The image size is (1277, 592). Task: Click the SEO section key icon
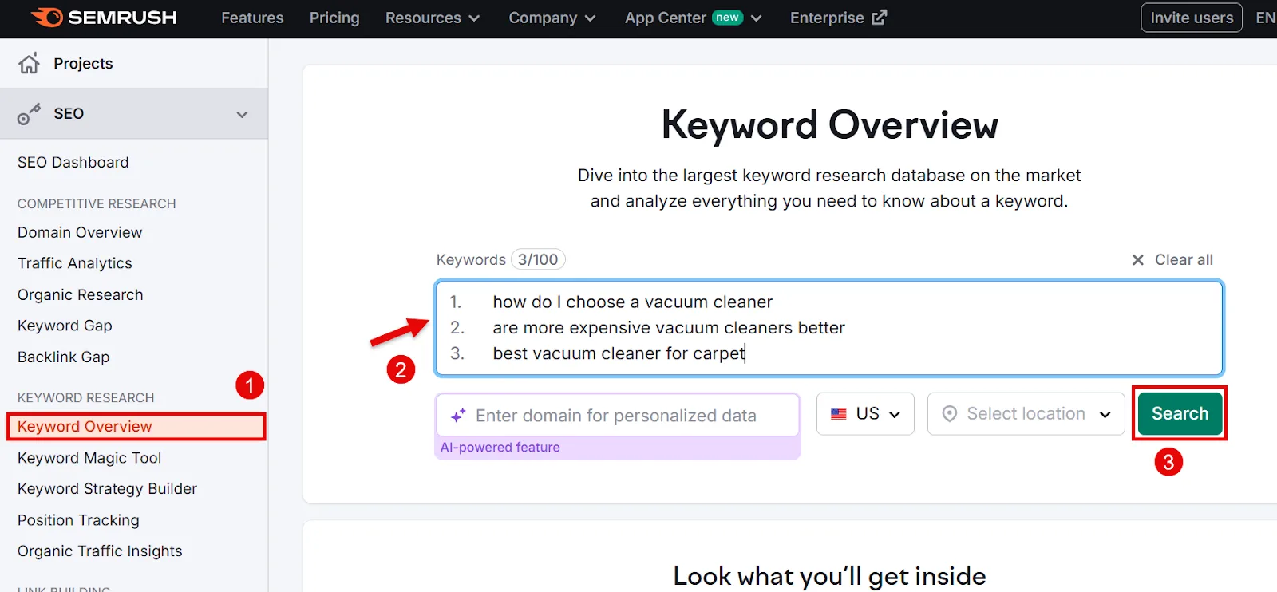click(x=29, y=114)
